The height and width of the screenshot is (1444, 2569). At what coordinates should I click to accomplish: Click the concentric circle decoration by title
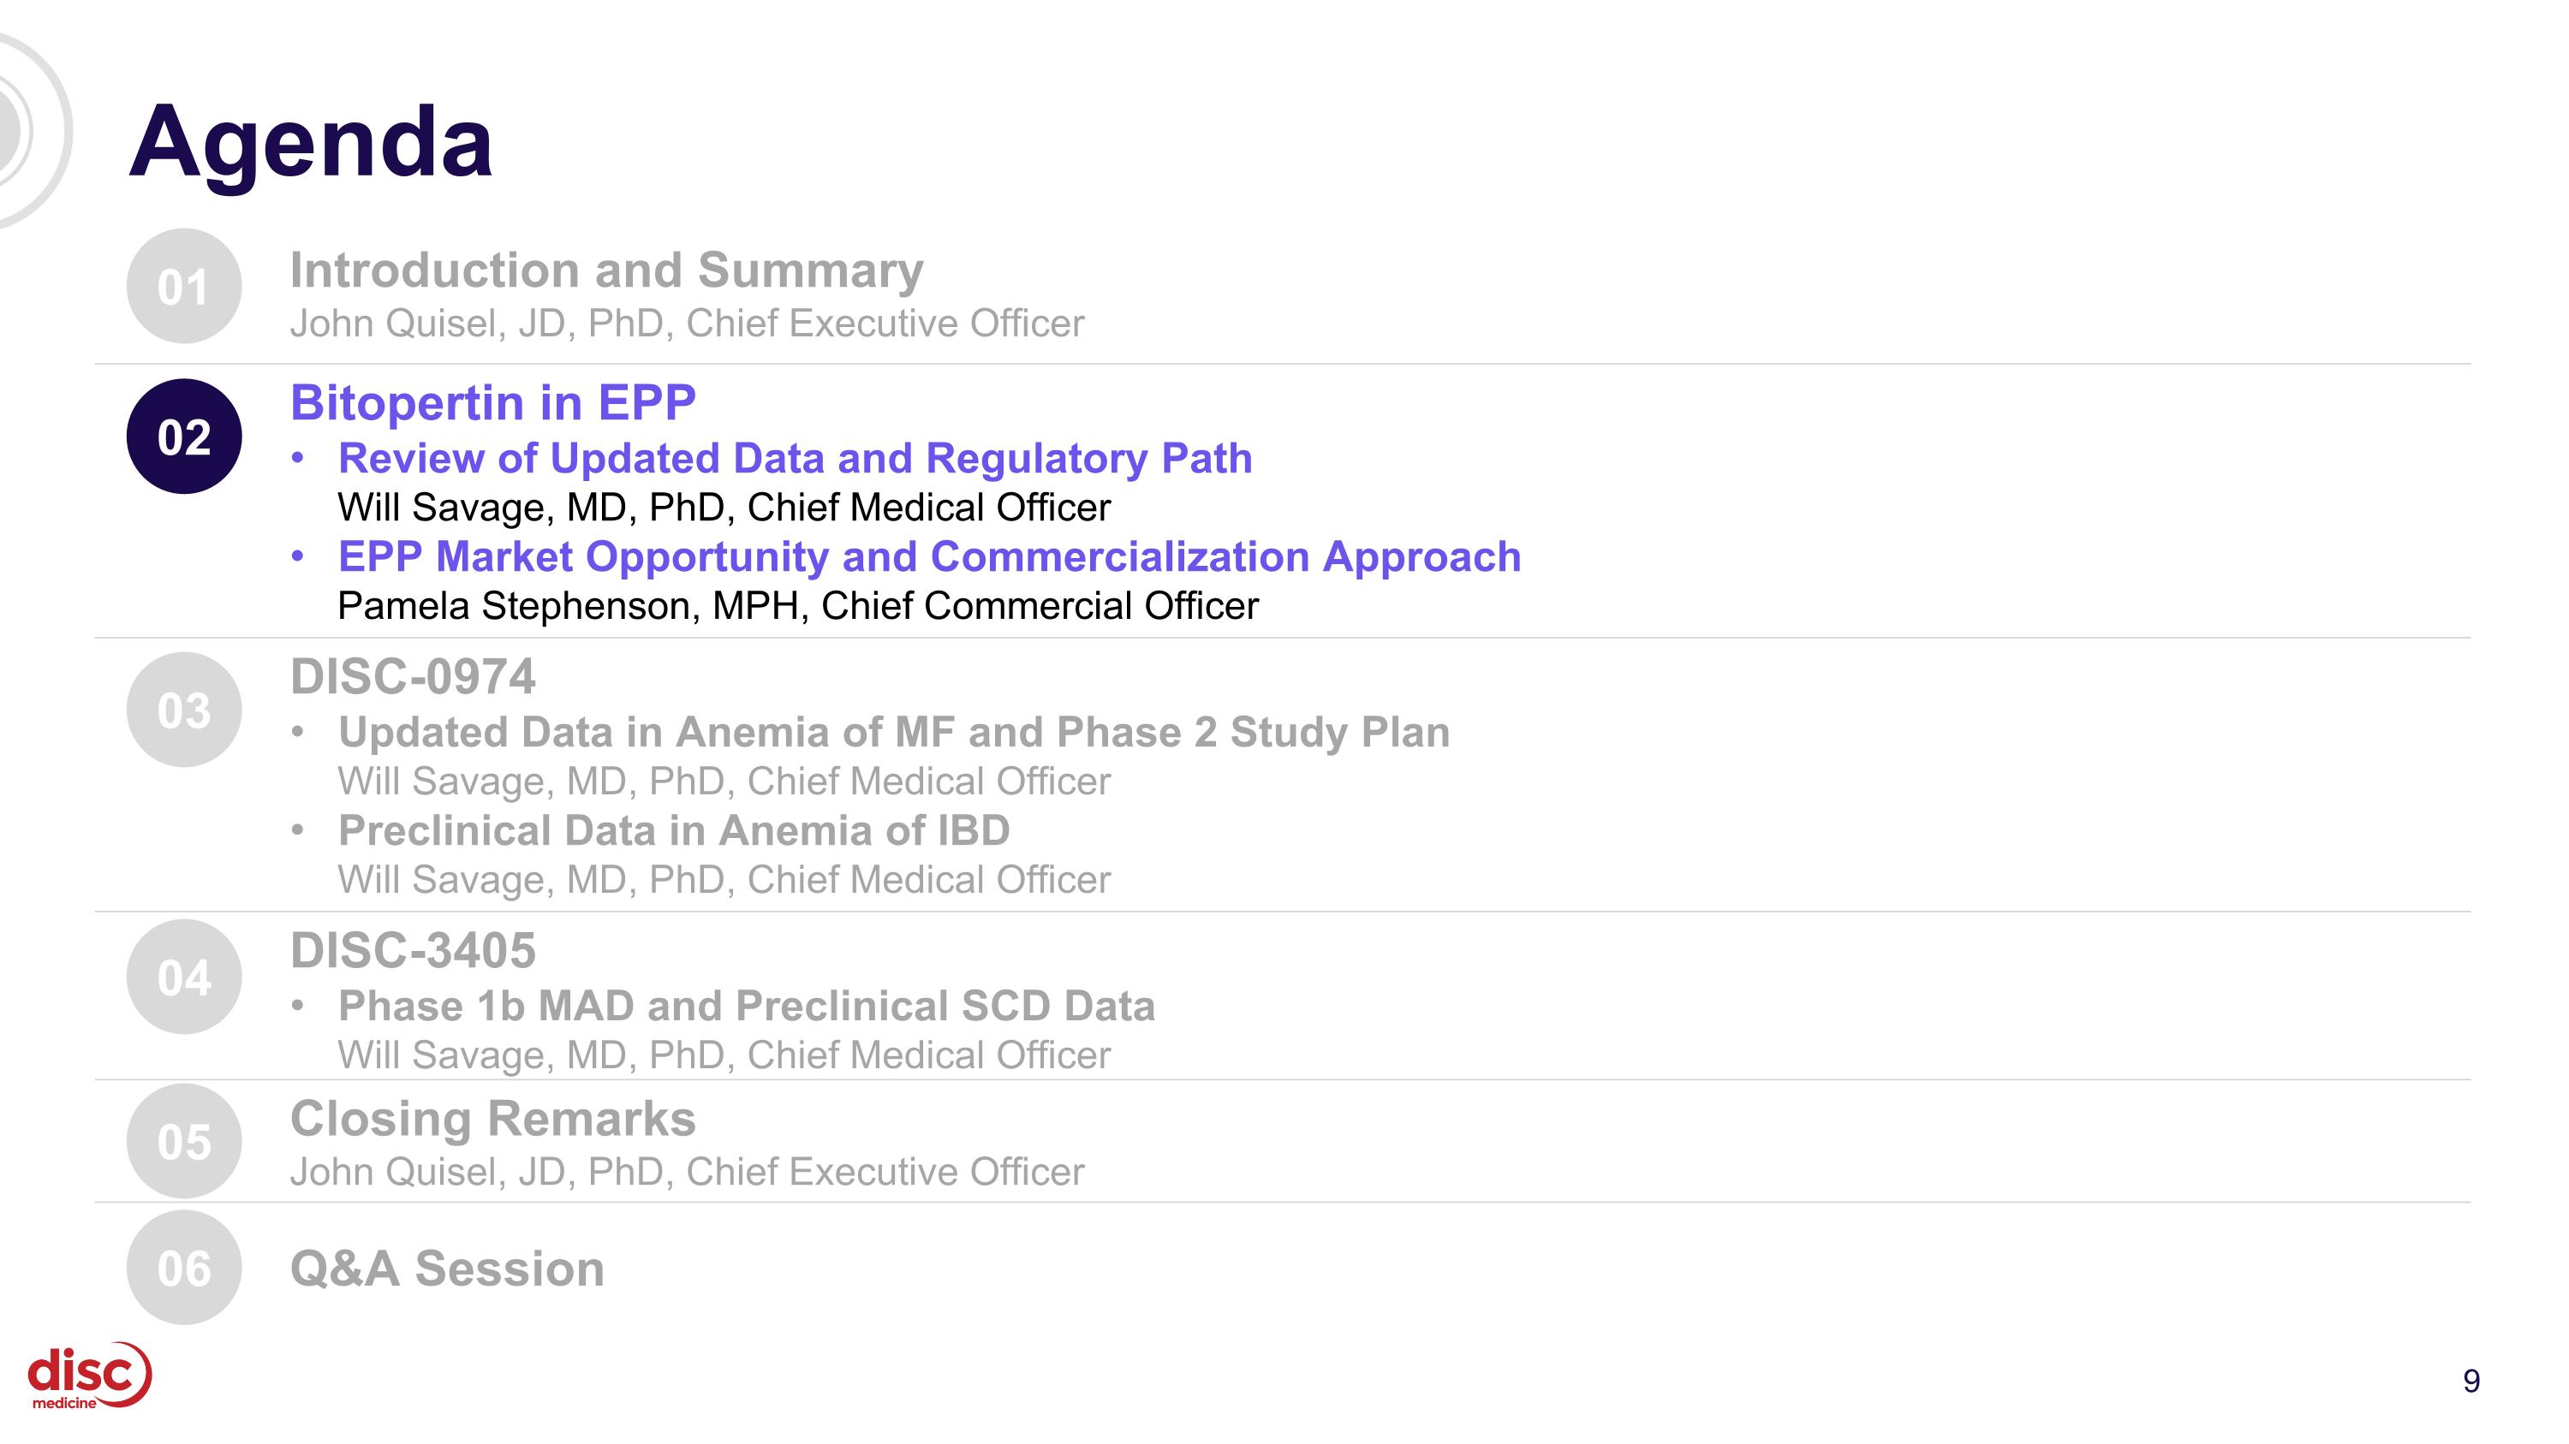[x=32, y=129]
